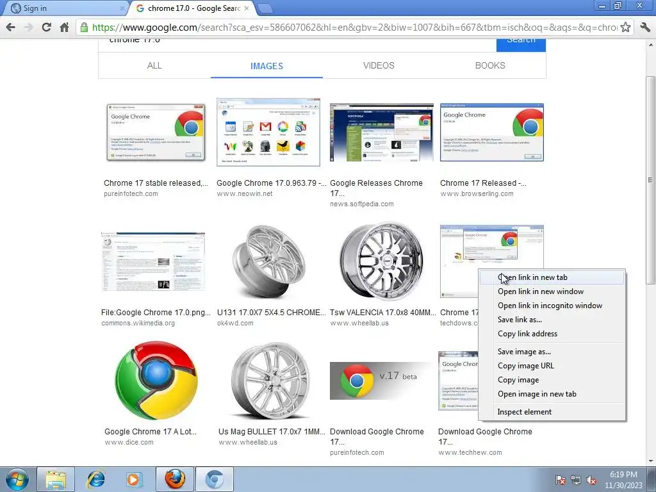This screenshot has height=492, width=656.
Task: Reload the current page
Action: tap(46, 28)
